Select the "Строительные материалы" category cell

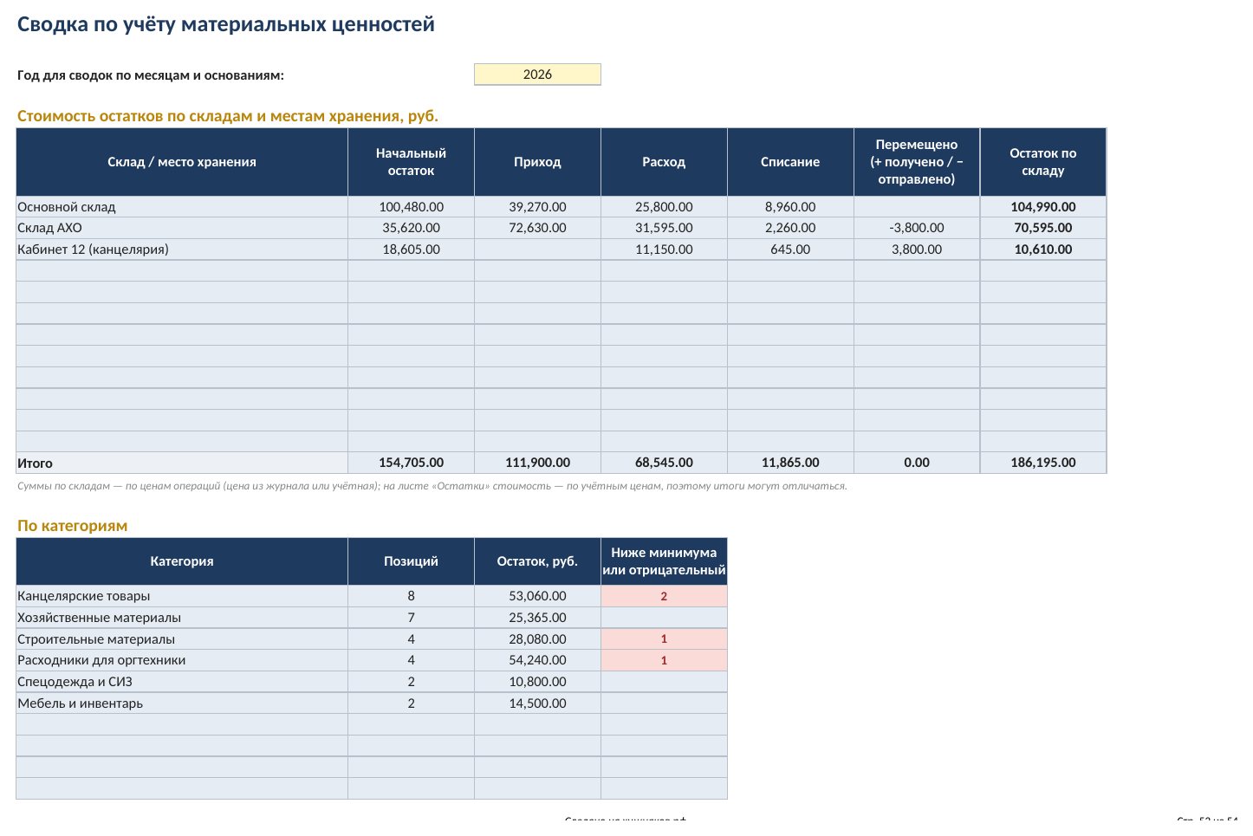click(182, 639)
